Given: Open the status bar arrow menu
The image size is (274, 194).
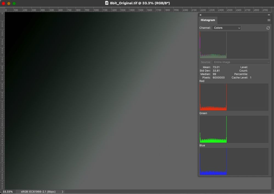Looking at the screenshot, I should pos(63,192).
